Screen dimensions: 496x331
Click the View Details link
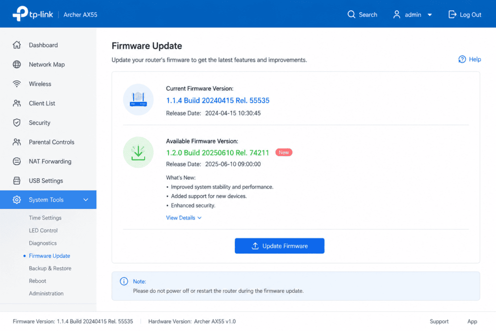181,218
